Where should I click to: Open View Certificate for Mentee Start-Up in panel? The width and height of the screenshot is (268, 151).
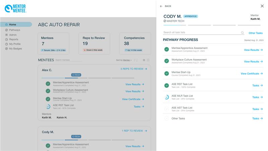coord(252,73)
